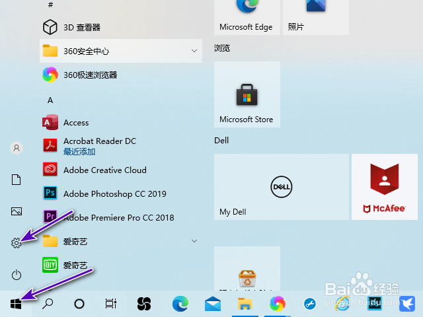Open the Windows Start button

16,304
